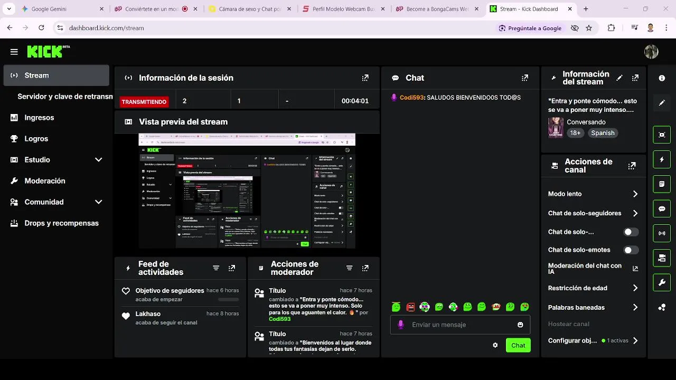Image resolution: width=676 pixels, height=380 pixels.
Task: Open the moderación del chat con IA link
Action: tap(635, 269)
